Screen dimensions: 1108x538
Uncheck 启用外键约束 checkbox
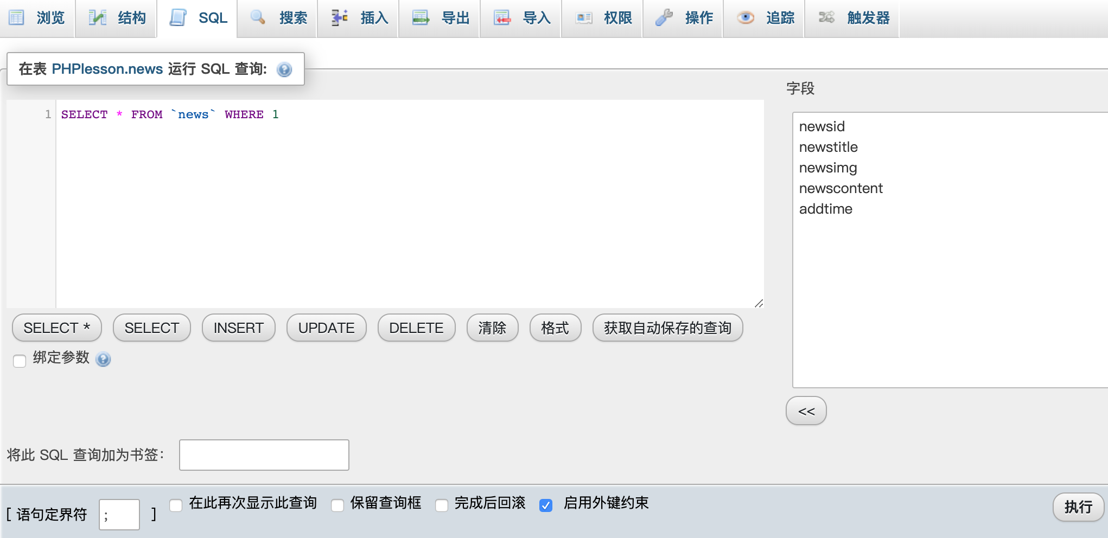[x=546, y=505]
